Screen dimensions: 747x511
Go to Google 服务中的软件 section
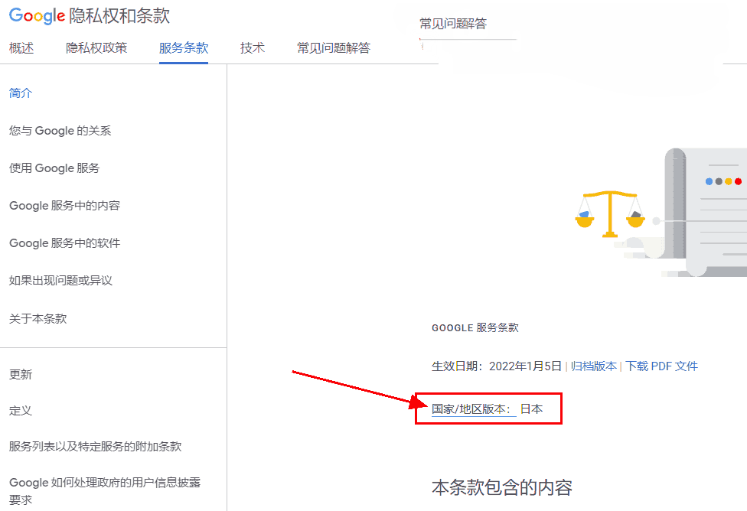[x=65, y=243]
